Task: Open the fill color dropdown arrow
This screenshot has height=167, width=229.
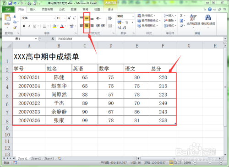Action: point(58,26)
